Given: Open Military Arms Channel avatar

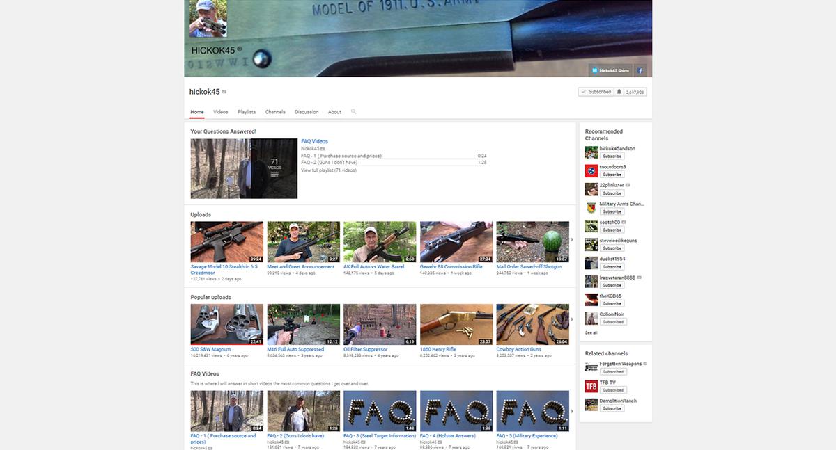Looking at the screenshot, I should pyautogui.click(x=591, y=207).
